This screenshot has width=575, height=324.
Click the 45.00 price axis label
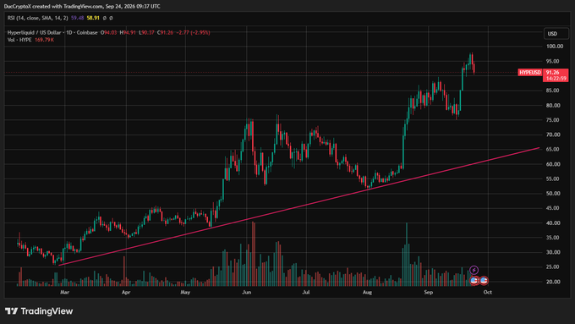553,208
